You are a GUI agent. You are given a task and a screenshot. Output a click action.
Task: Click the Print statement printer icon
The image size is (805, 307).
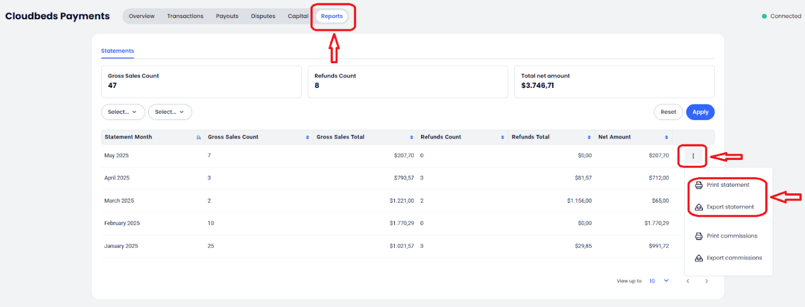click(x=698, y=185)
